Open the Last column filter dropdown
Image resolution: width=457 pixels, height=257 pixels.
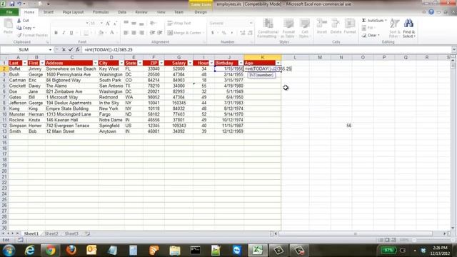[25, 64]
